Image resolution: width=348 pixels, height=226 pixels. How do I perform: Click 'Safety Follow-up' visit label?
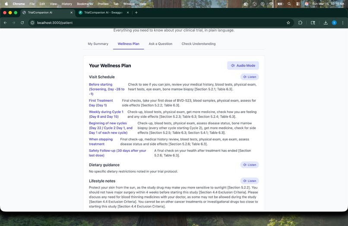coord(117,153)
